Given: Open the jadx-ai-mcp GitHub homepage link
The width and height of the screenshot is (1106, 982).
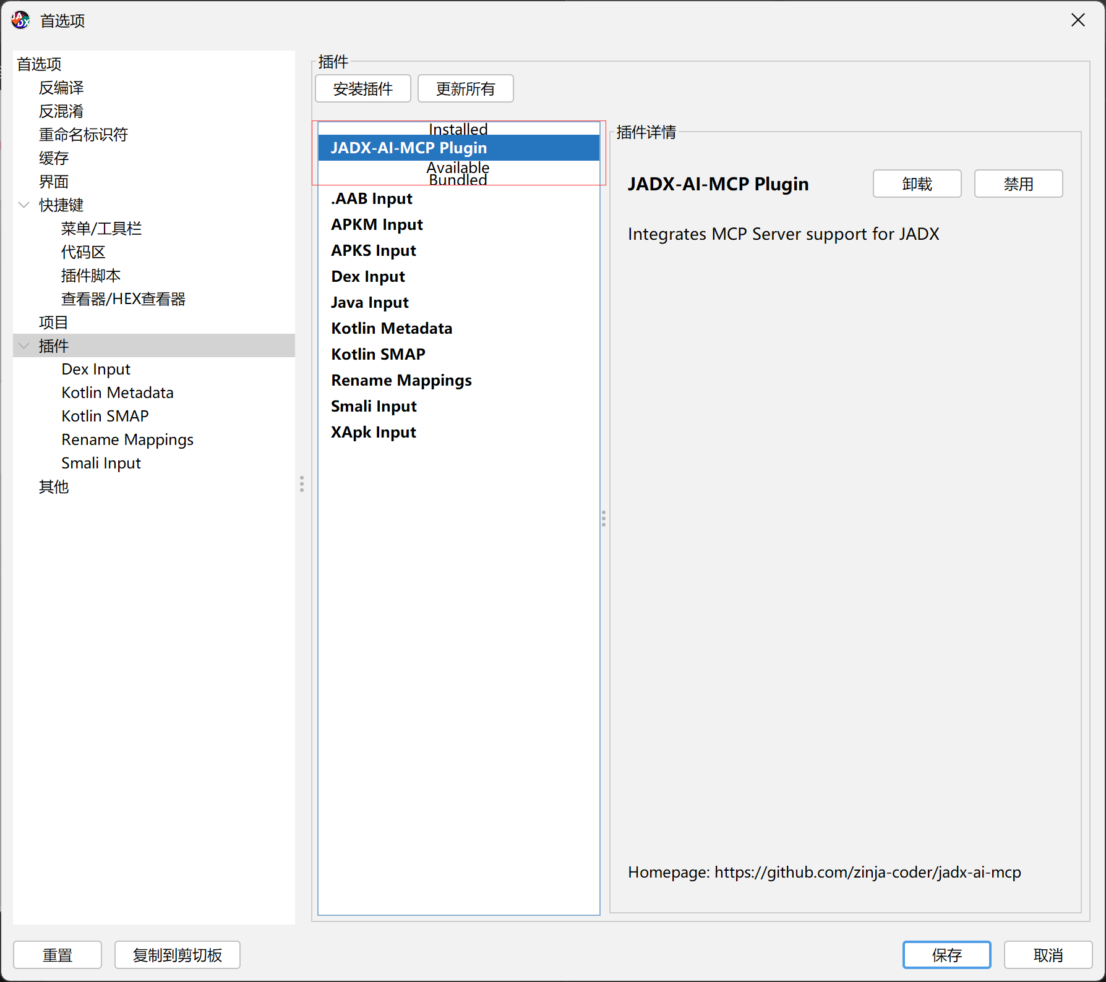Looking at the screenshot, I should (868, 873).
